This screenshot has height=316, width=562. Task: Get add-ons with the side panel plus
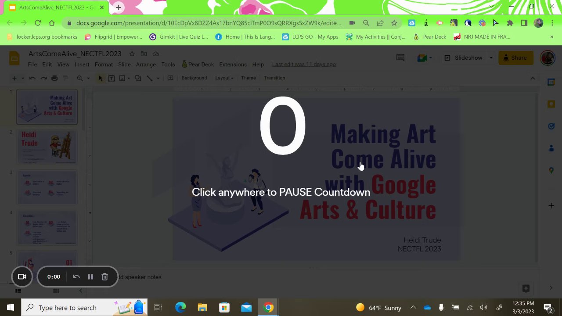(551, 205)
